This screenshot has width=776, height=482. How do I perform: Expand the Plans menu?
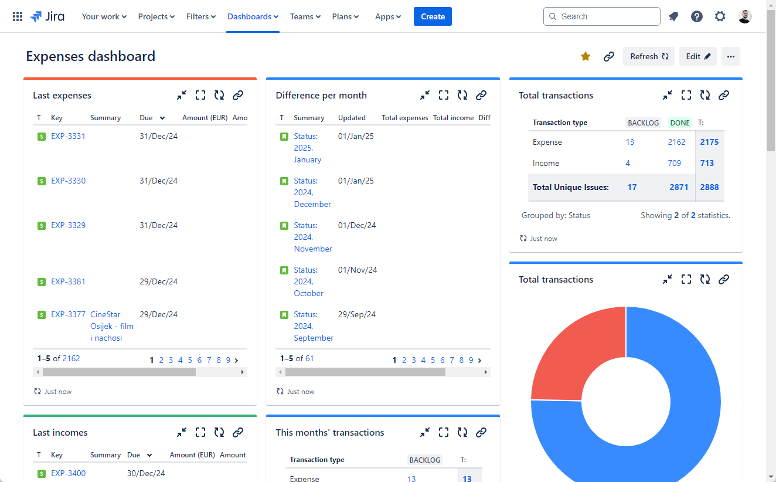(x=345, y=16)
